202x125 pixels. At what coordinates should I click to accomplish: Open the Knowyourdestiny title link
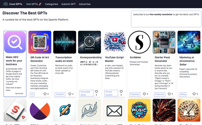(91, 57)
